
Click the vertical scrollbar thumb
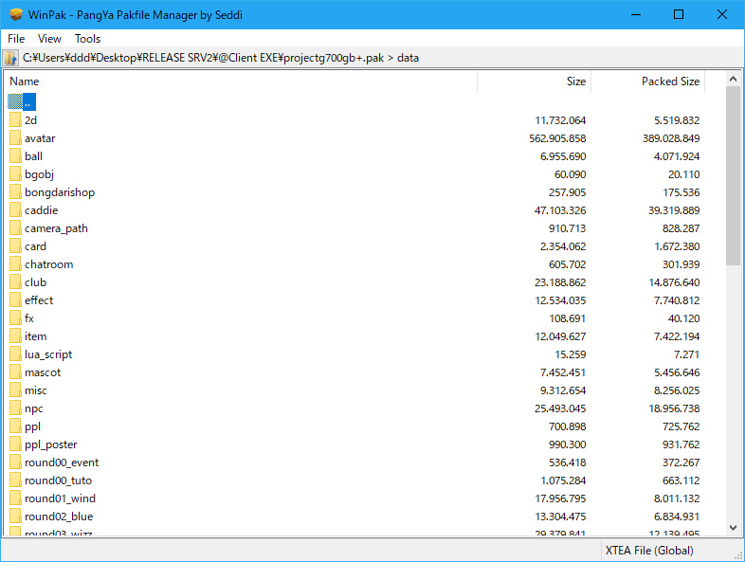[x=733, y=175]
